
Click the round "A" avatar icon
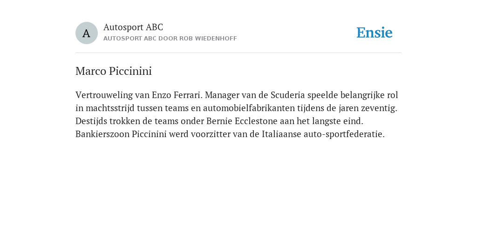(x=86, y=33)
